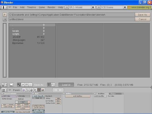152x114 pixels.
Task: Click Set Solid button
Action: point(26,112)
